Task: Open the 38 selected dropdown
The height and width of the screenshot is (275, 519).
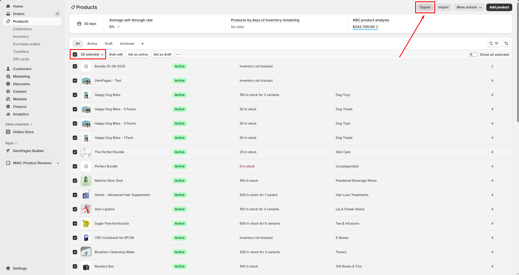Action: pos(92,54)
